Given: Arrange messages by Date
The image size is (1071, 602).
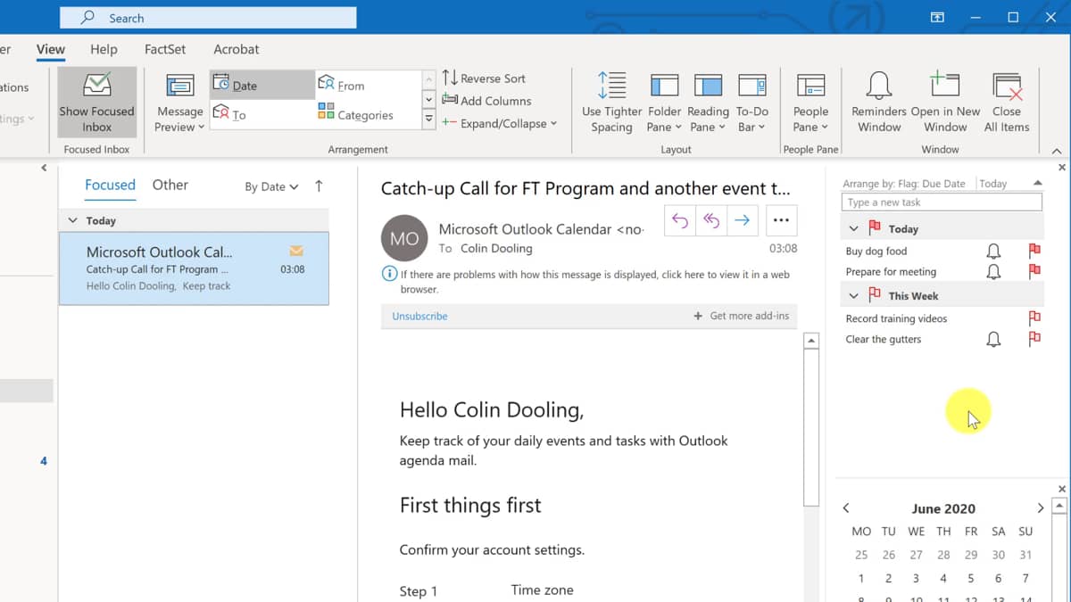Looking at the screenshot, I should point(262,85).
